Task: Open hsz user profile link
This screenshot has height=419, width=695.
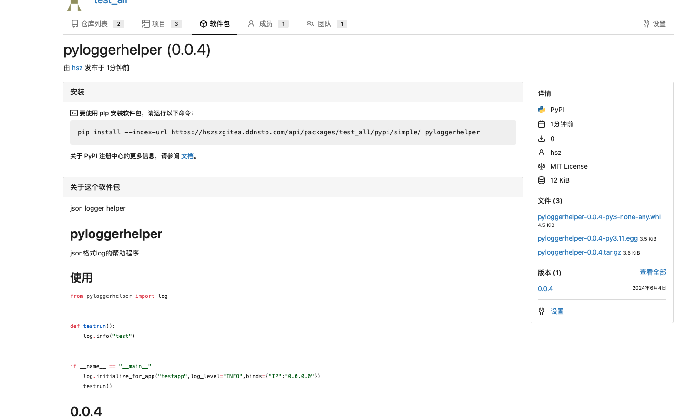Action: point(77,68)
